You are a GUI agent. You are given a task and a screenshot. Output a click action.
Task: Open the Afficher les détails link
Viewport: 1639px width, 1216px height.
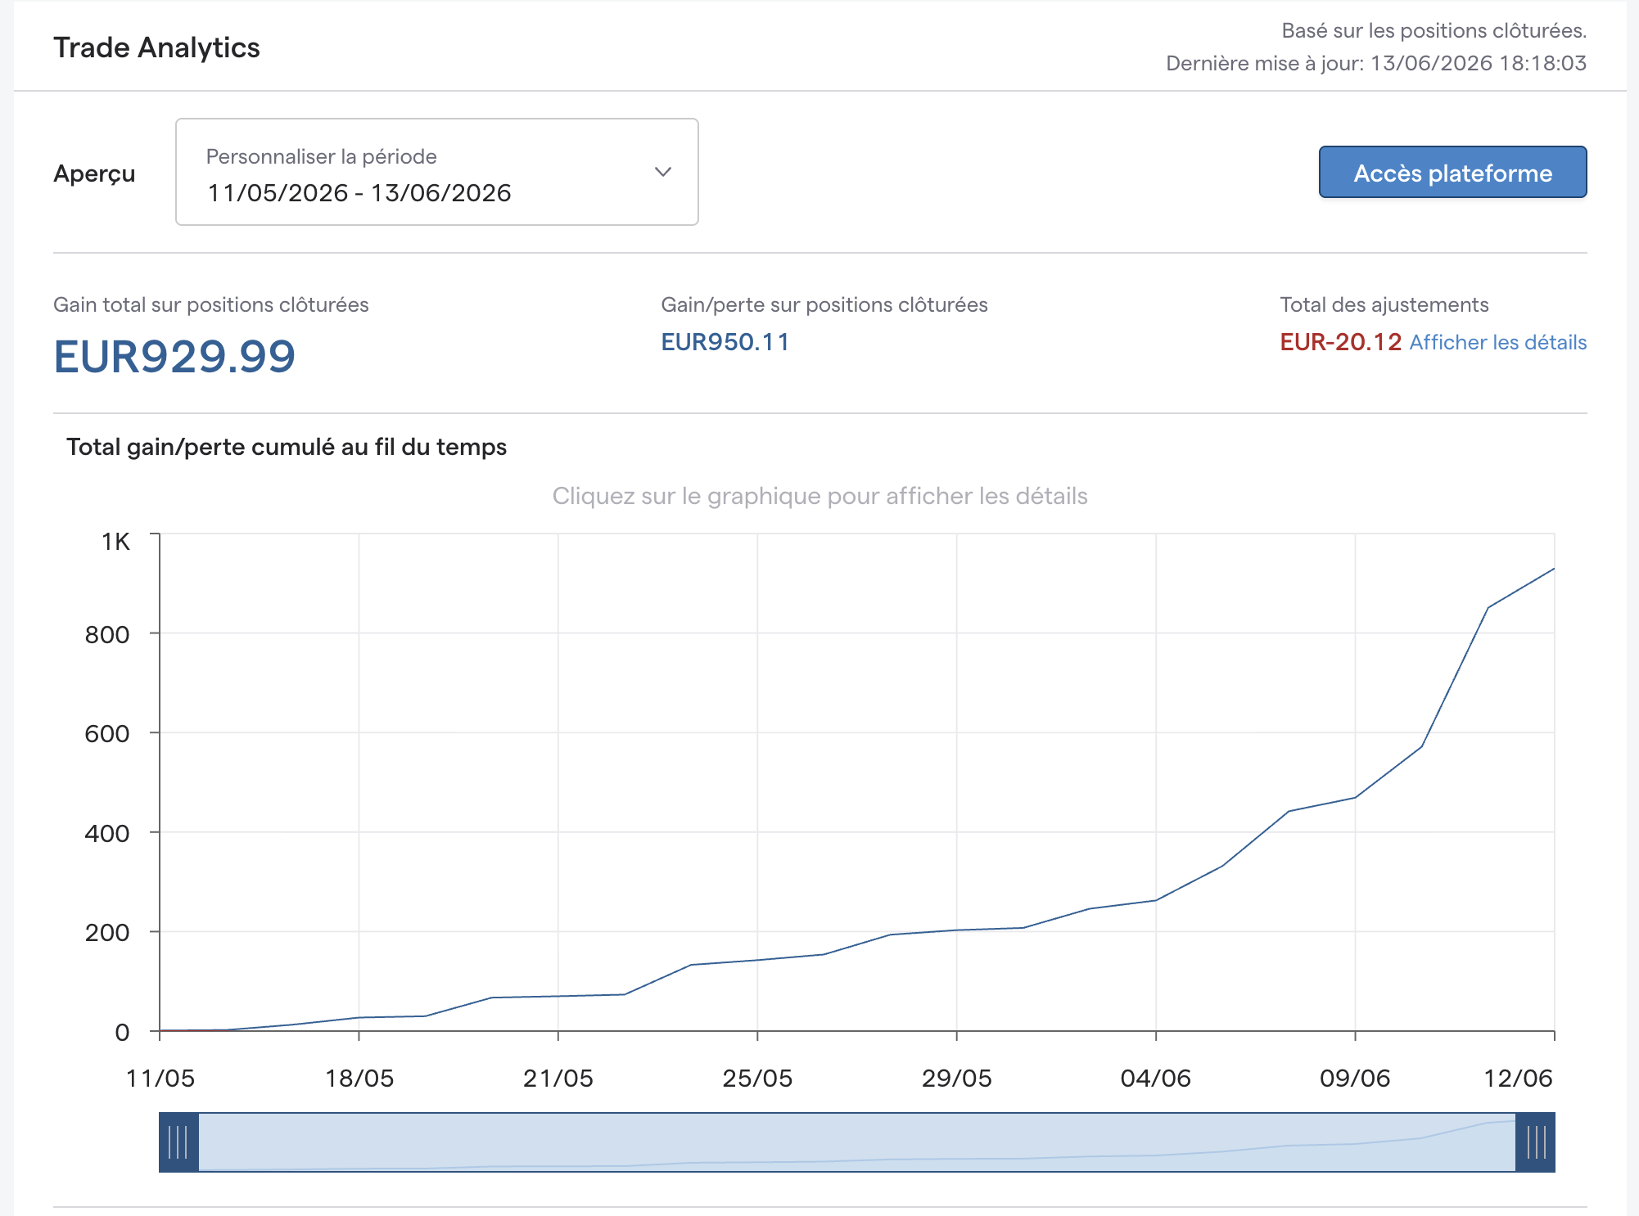[x=1497, y=342]
